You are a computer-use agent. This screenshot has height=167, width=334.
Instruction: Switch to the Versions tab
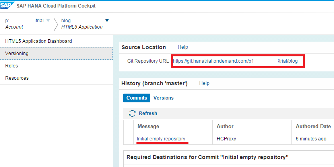pos(163,98)
